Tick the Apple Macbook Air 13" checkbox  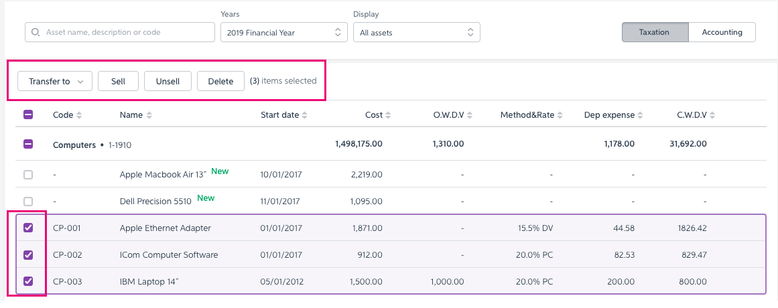point(28,175)
